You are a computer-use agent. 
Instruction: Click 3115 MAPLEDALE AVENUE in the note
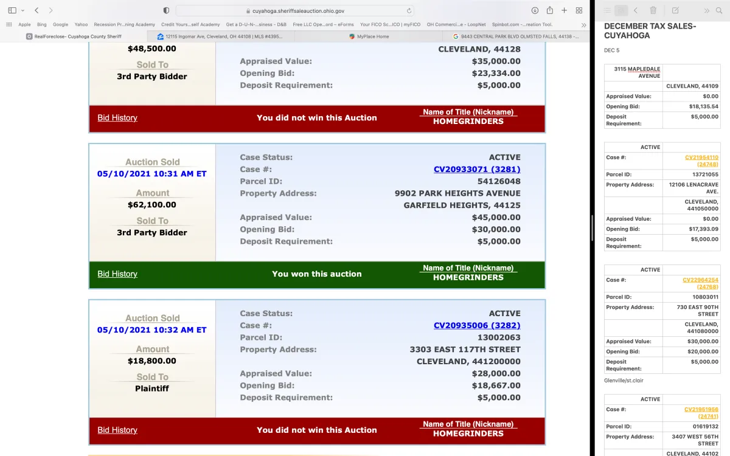637,72
